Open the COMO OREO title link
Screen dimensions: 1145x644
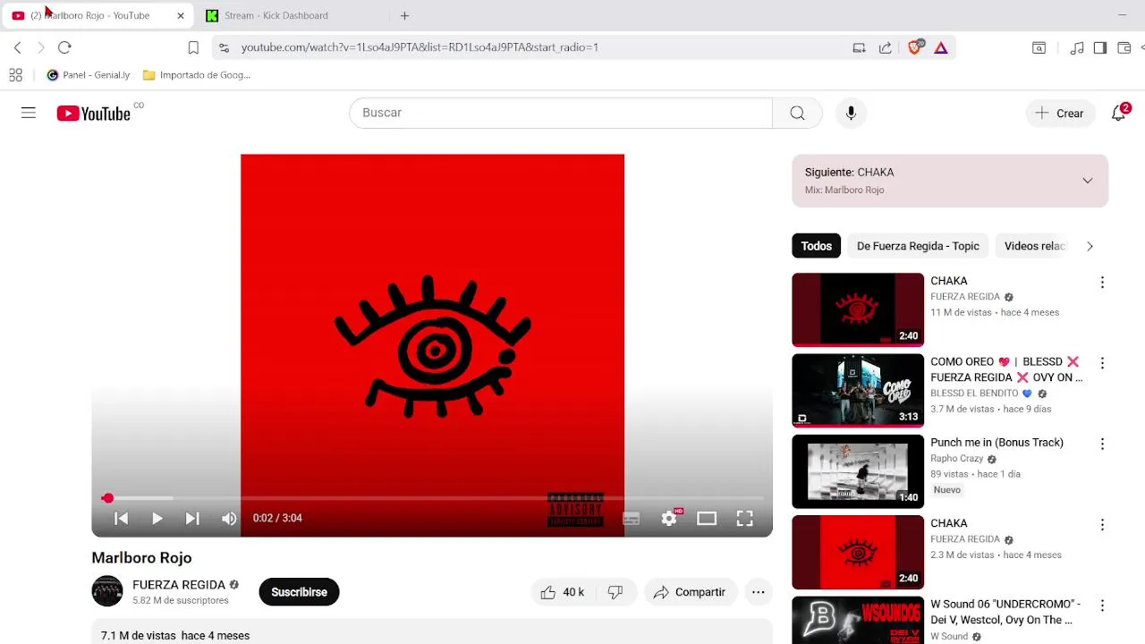[x=1006, y=369]
